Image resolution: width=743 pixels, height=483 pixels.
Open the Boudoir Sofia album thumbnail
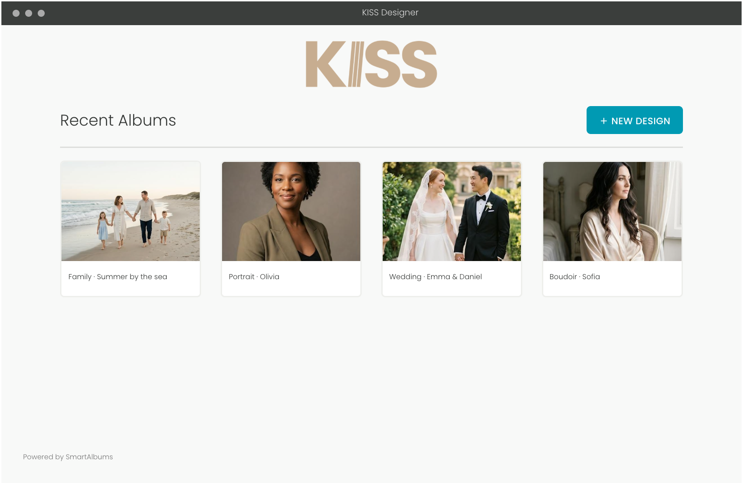click(x=612, y=211)
